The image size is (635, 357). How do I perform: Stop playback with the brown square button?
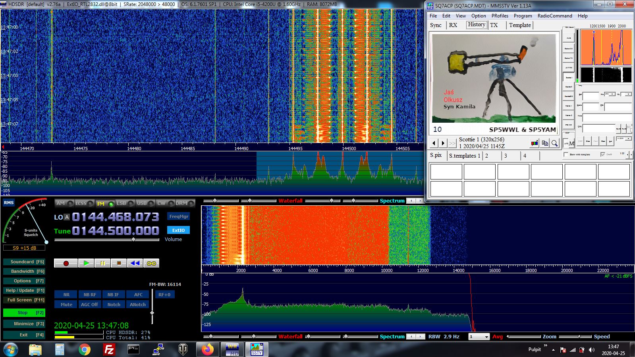(x=119, y=263)
